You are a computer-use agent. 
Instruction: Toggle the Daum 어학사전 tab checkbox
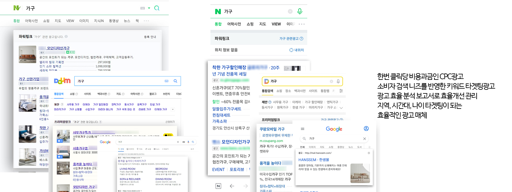pyautogui.click(x=142, y=94)
